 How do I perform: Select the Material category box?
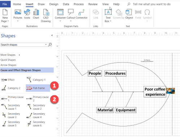point(105,110)
